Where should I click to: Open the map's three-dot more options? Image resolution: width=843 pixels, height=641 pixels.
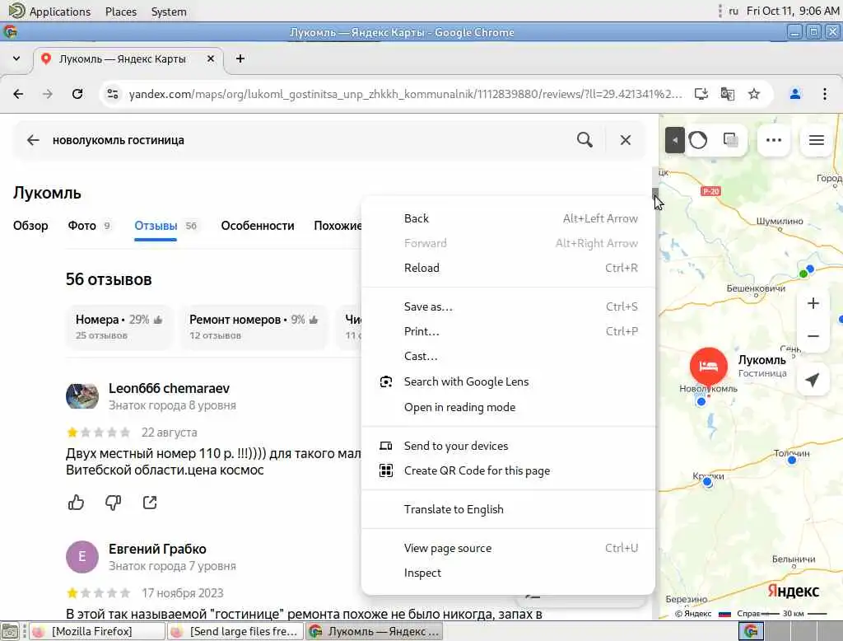(x=774, y=140)
